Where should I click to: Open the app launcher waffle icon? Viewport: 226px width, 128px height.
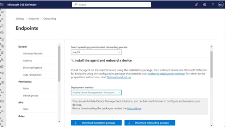click(x=2, y=4)
